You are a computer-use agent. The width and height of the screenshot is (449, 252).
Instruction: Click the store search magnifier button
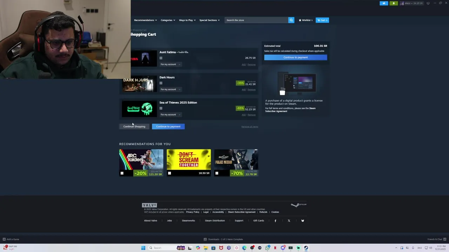click(291, 20)
